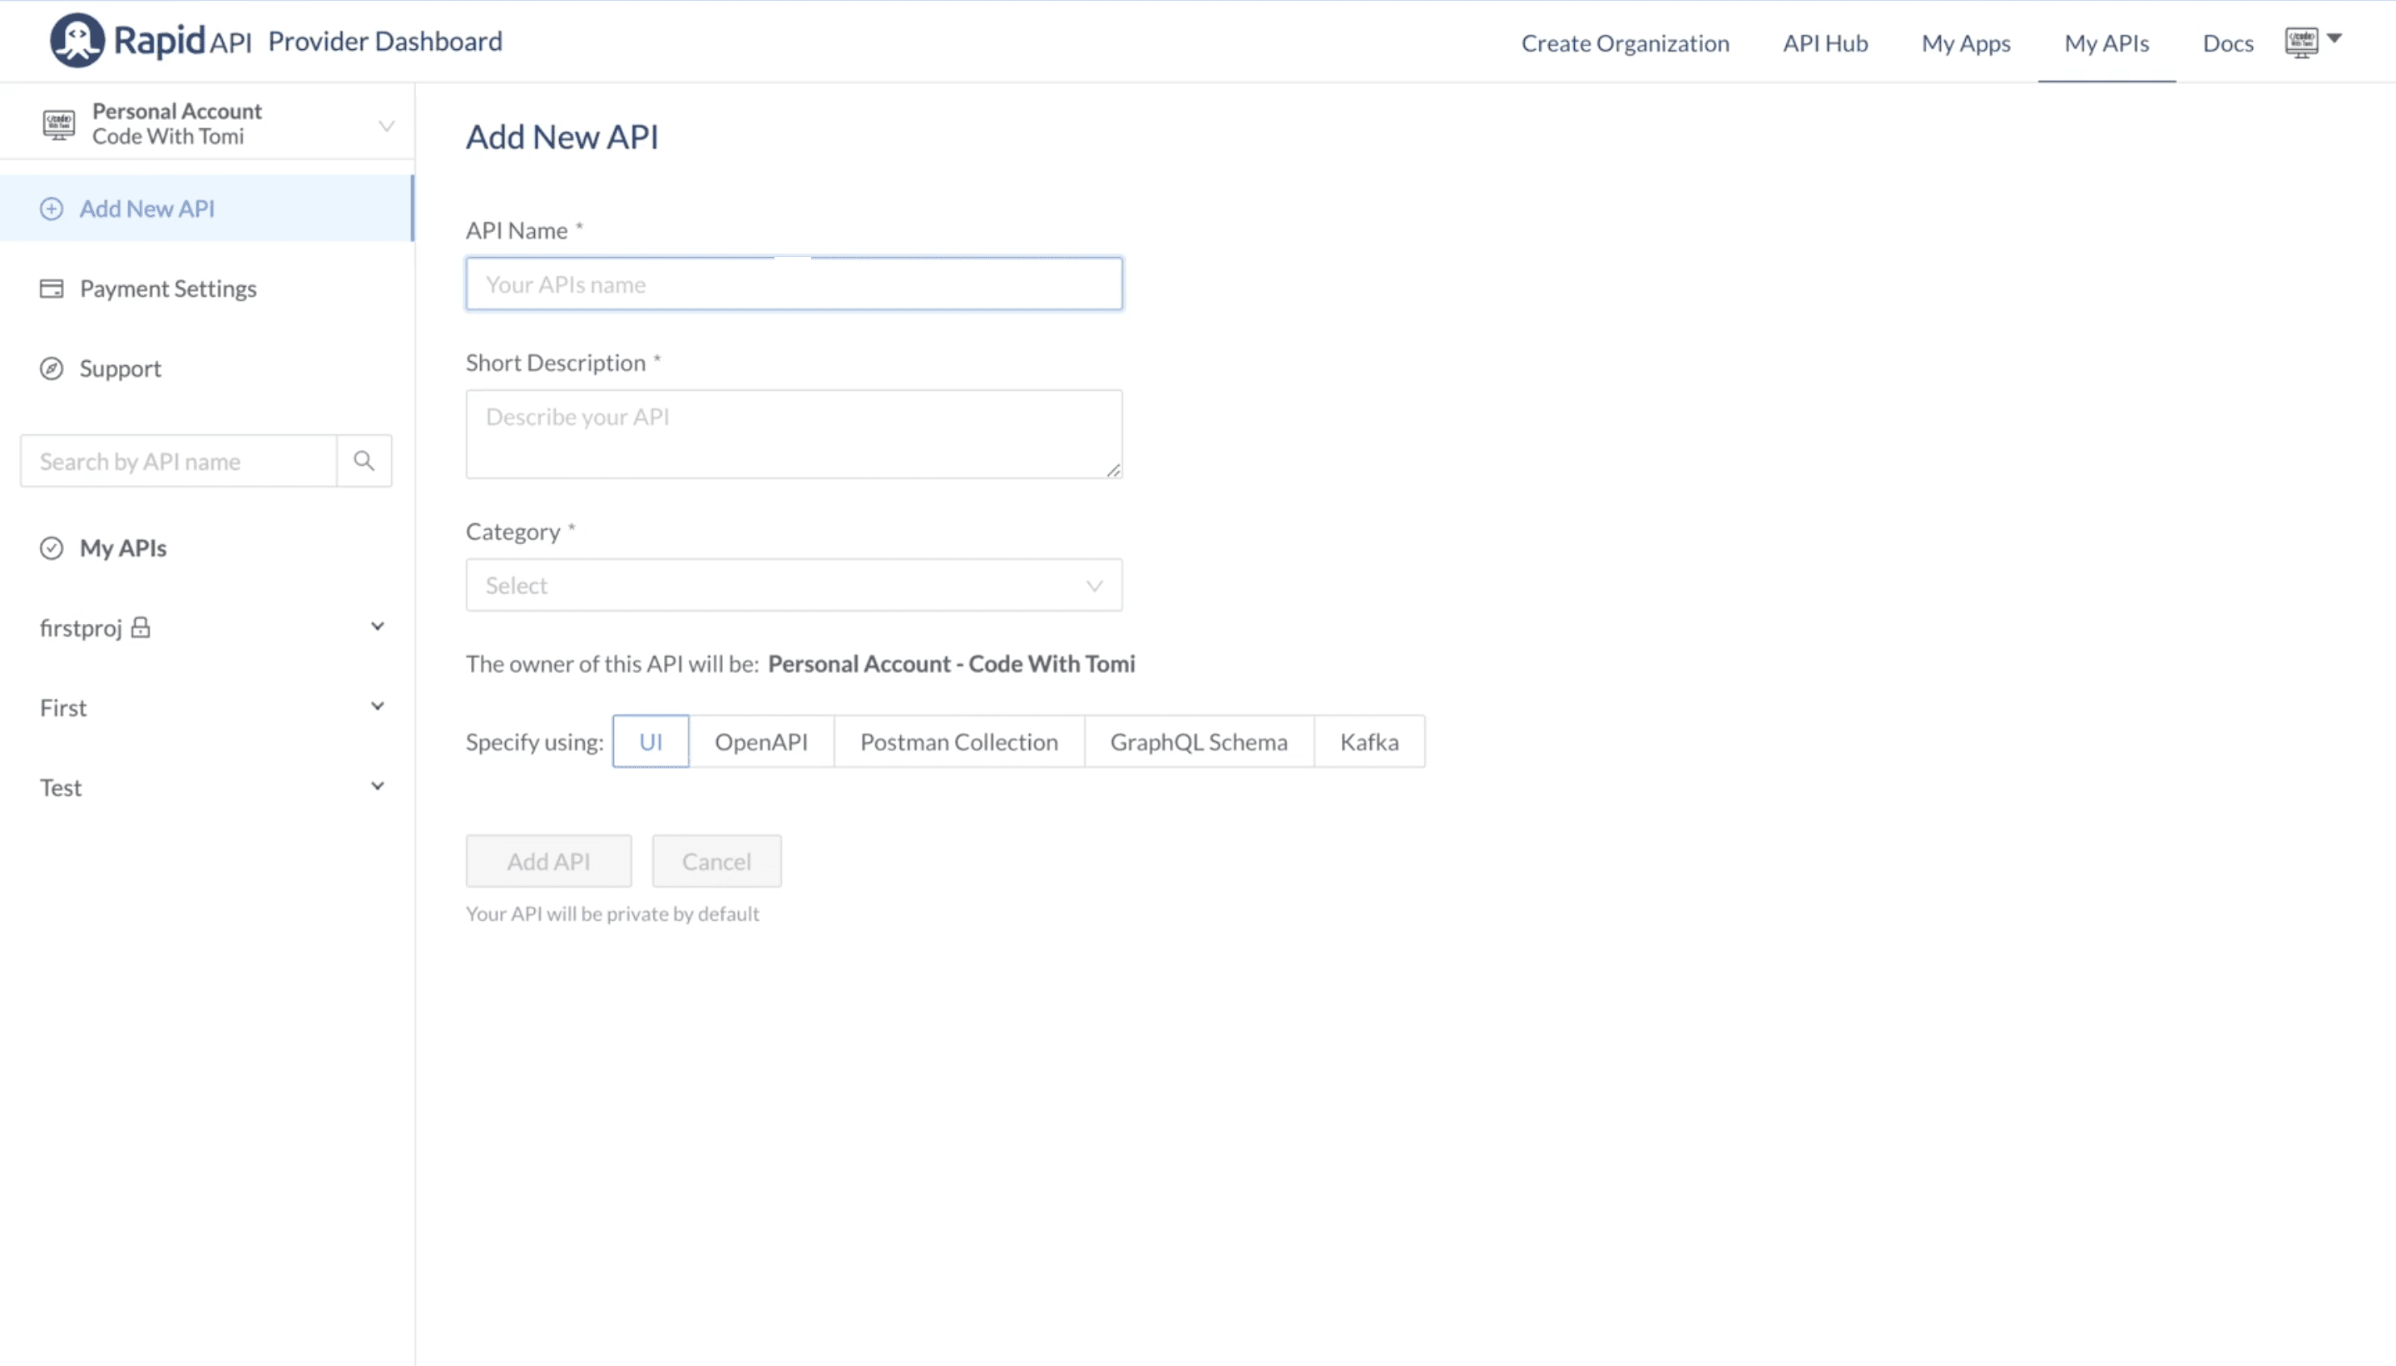Screen dimensions: 2396x1366
Task: Click the 'Add New API' page heading
Action: pos(562,137)
